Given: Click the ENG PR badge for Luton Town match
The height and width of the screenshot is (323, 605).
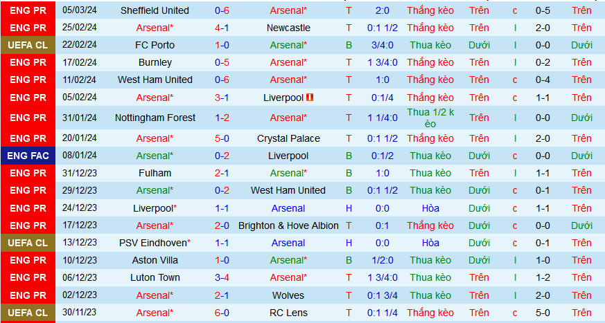Looking at the screenshot, I should click(29, 277).
